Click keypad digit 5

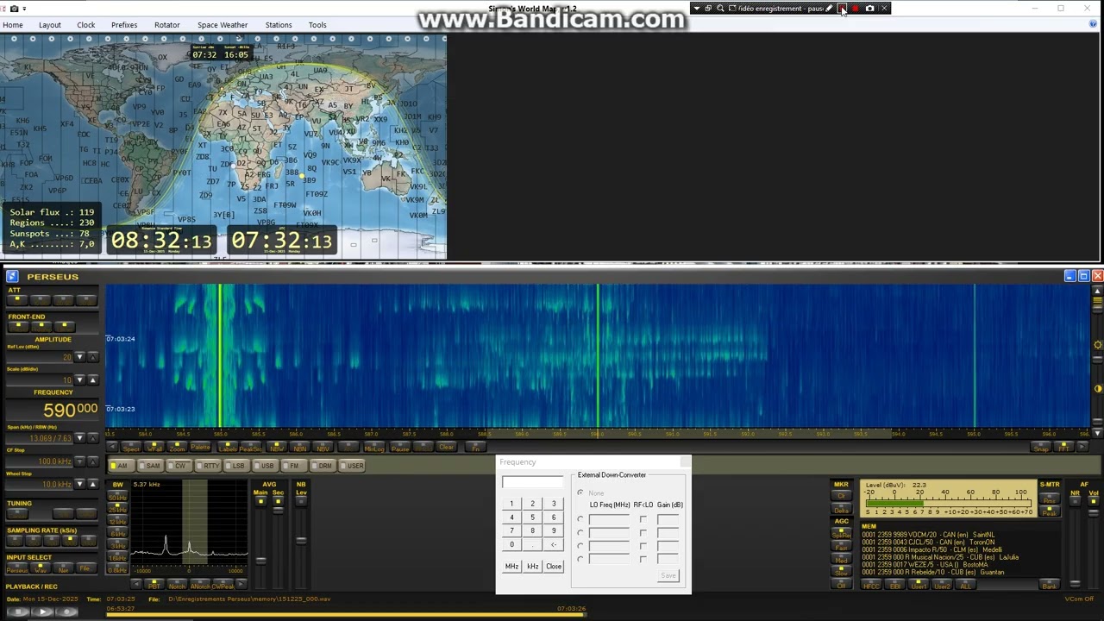[532, 517]
